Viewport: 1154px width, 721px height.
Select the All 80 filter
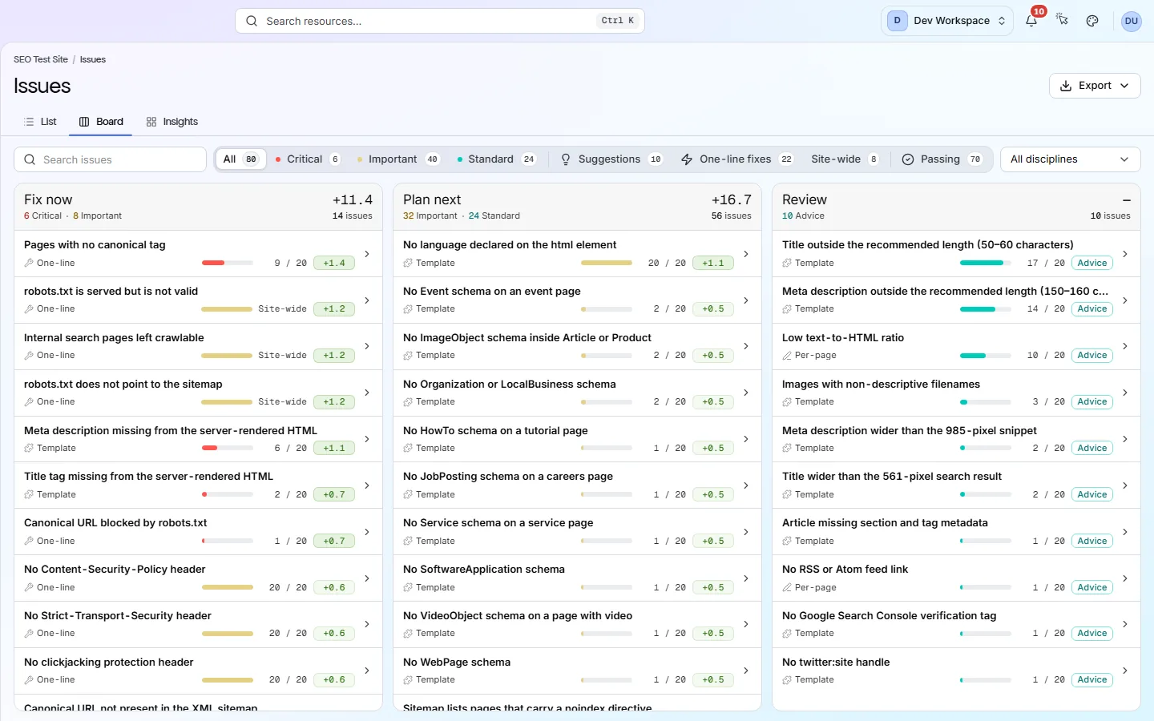(240, 159)
